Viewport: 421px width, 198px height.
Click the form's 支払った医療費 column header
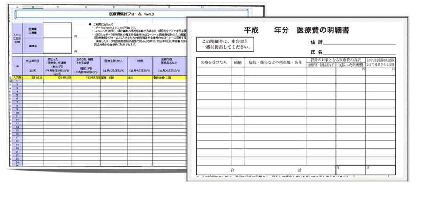pos(351,65)
